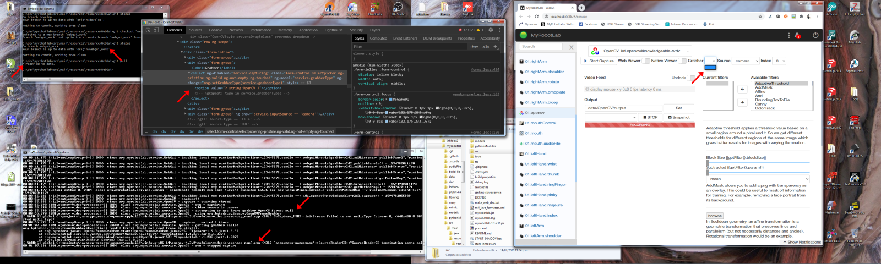
Task: Open the Computed styles tab
Action: tap(378, 38)
